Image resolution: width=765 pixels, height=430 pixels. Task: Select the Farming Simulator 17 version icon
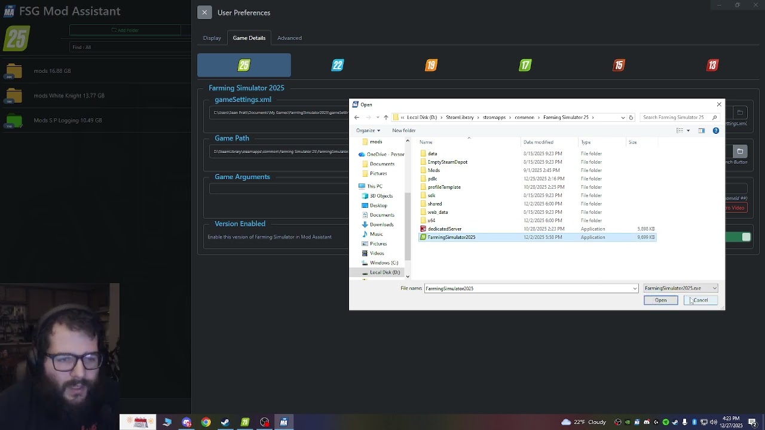tap(525, 65)
